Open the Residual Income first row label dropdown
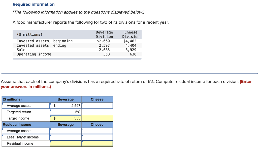258x150 pixels. [x=26, y=131]
